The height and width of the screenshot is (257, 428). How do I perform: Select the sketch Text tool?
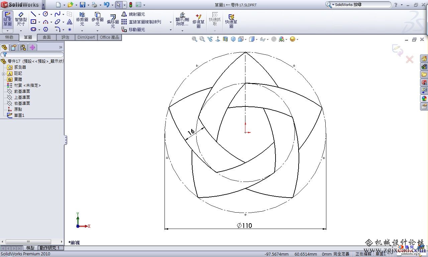70,22
